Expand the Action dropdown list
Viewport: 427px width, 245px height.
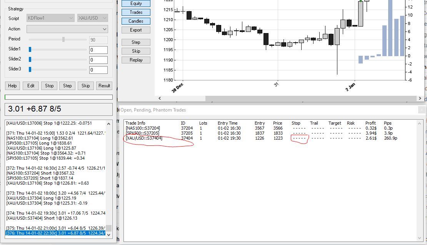67,29
